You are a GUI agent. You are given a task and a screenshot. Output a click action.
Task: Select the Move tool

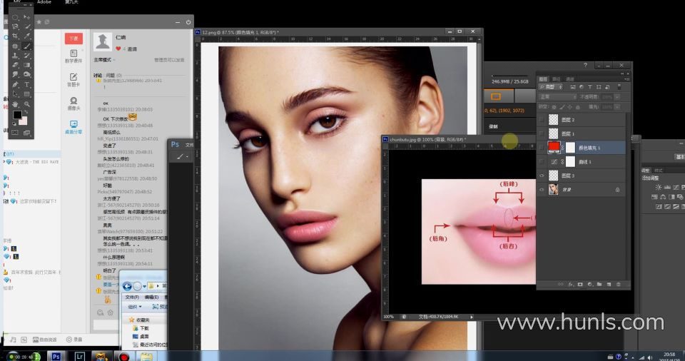point(27,18)
